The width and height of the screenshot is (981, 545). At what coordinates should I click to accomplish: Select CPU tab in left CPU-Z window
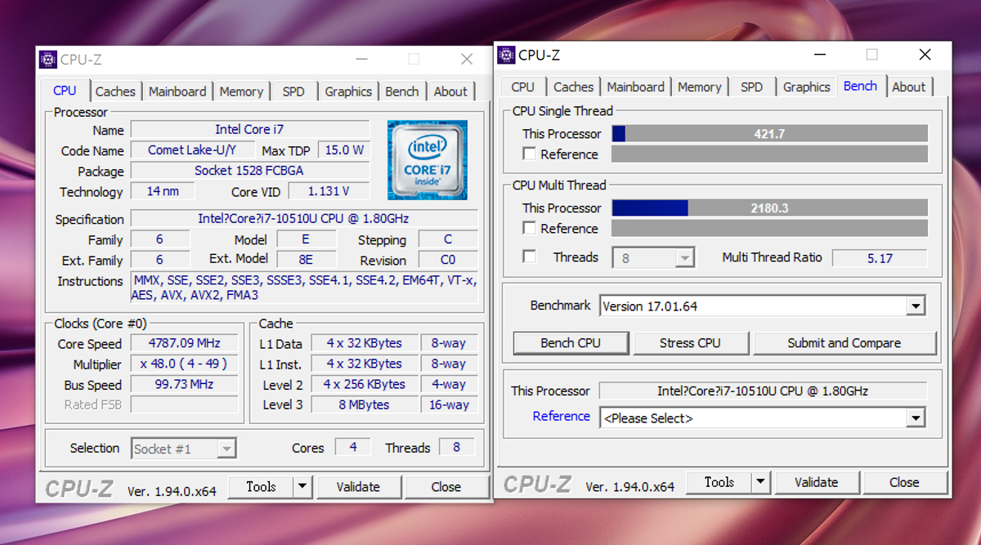pyautogui.click(x=65, y=91)
